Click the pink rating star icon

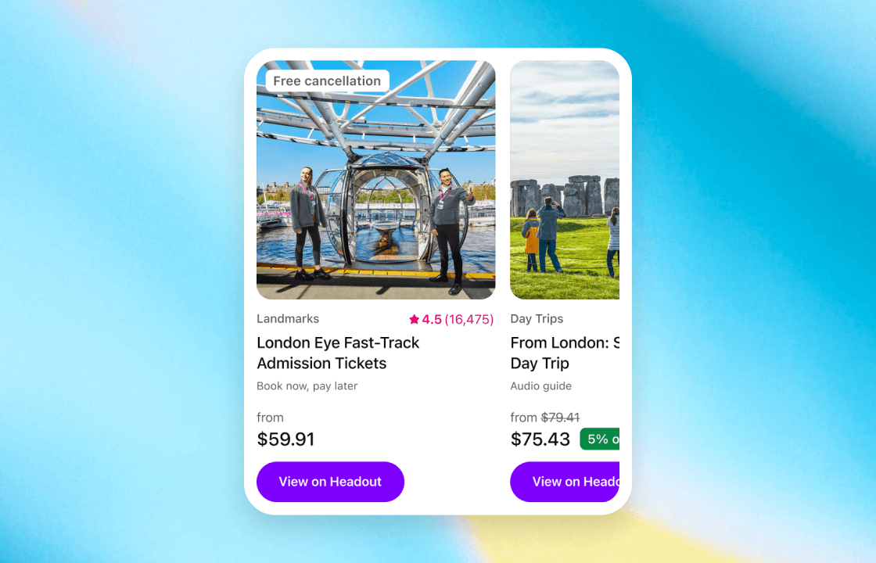tap(414, 320)
